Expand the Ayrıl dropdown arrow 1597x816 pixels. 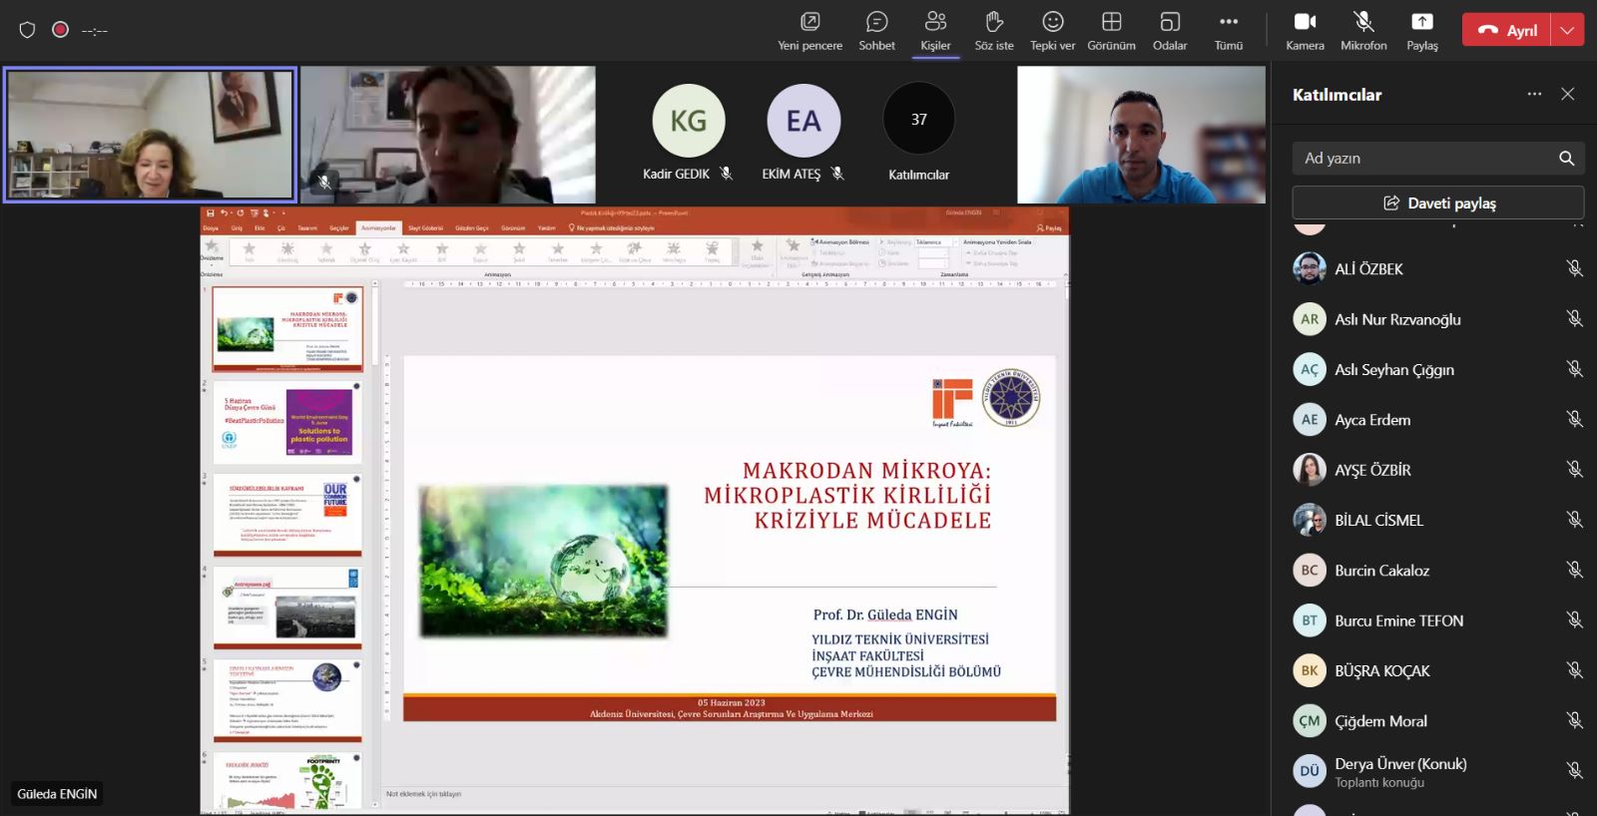pos(1567,30)
